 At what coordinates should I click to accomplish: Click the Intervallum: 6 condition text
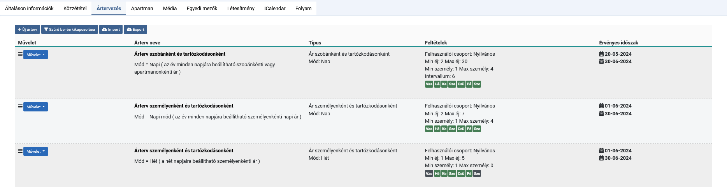(x=440, y=76)
